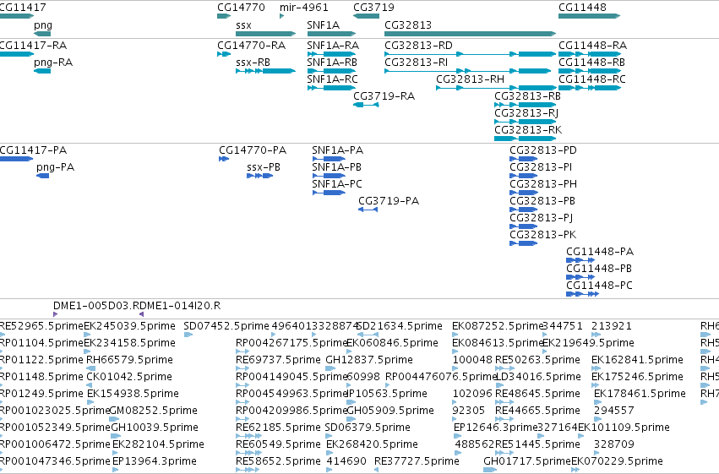Click transcript SNF1A-RC

[331, 88]
